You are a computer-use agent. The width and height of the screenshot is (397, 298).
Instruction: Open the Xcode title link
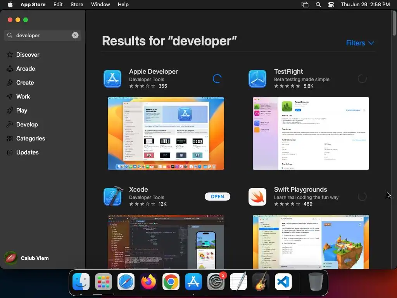click(138, 189)
